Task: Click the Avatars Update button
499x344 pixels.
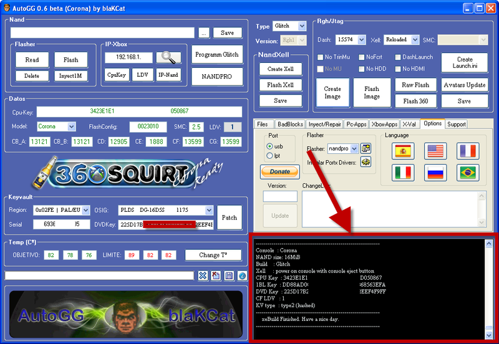Action: 465,85
